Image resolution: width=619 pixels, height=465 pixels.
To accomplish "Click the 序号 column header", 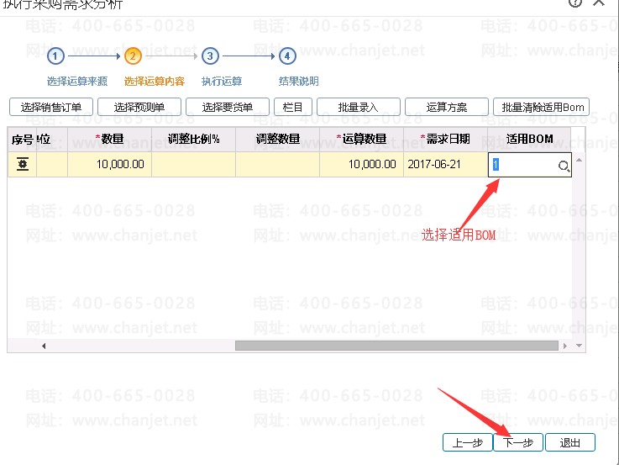I will click(22, 140).
